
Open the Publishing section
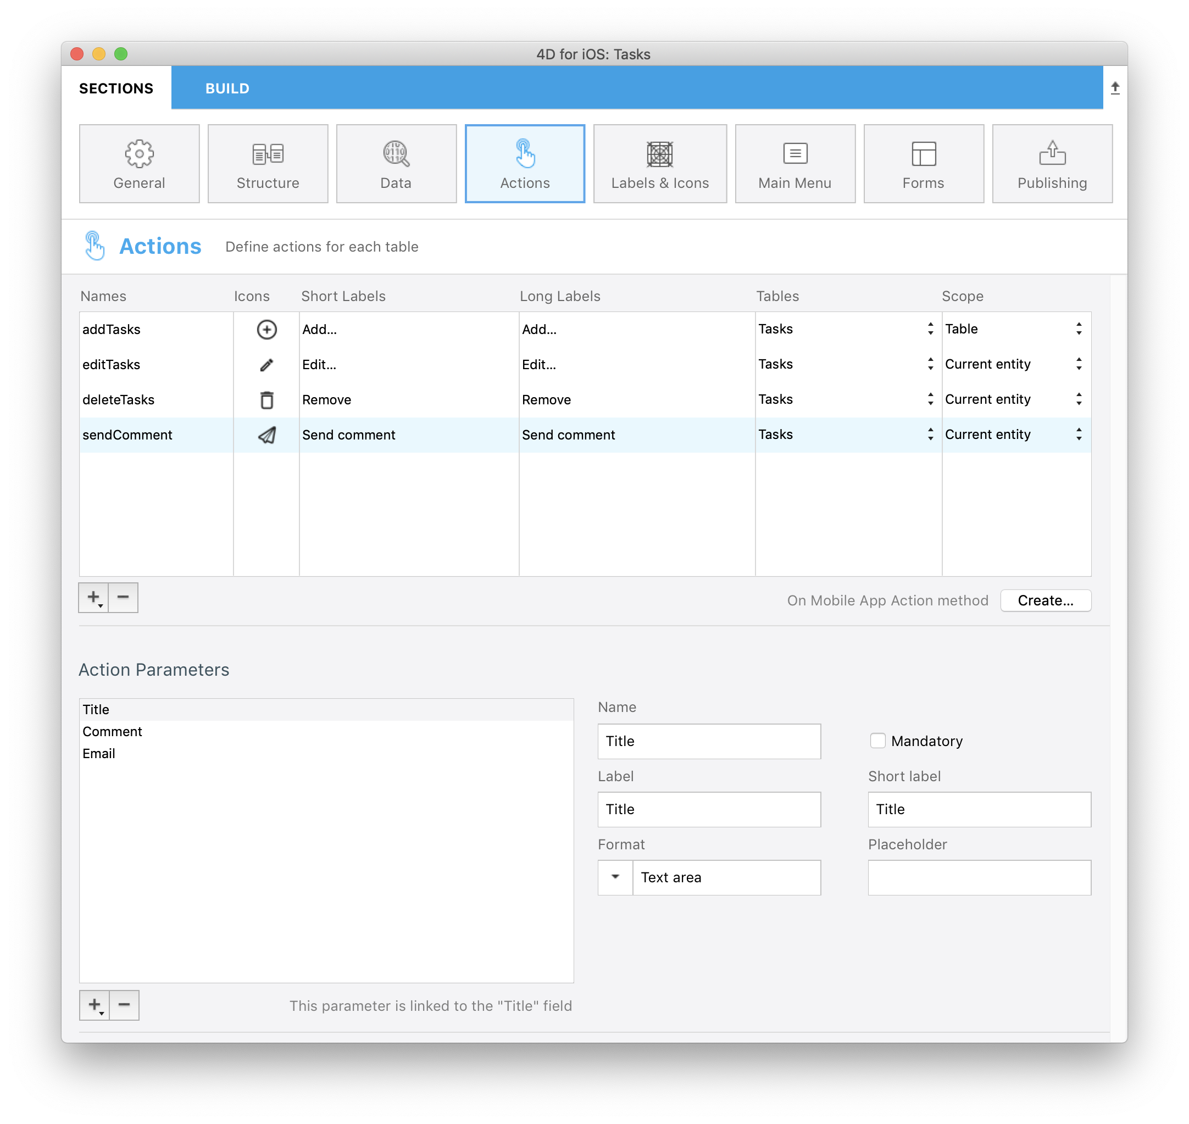tap(1052, 164)
